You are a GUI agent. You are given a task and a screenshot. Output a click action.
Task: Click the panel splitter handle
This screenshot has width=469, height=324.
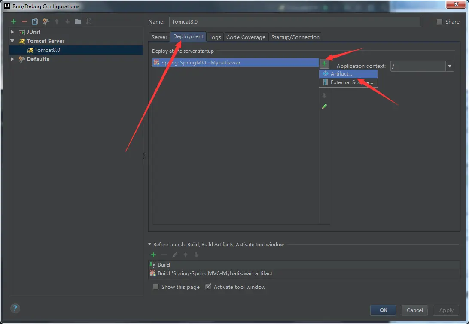pyautogui.click(x=144, y=156)
